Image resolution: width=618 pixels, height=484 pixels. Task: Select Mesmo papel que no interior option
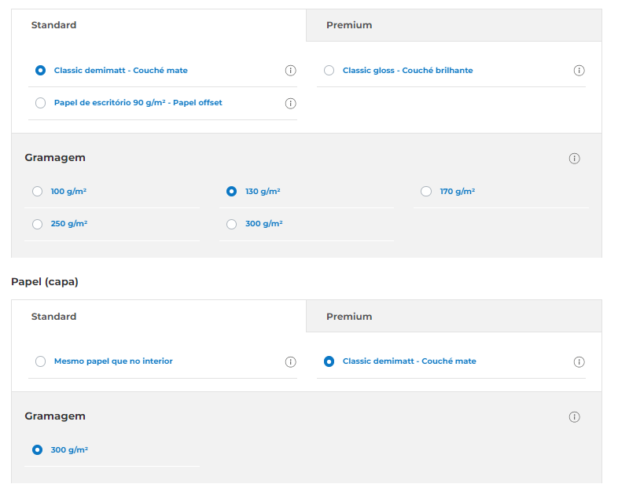point(41,361)
